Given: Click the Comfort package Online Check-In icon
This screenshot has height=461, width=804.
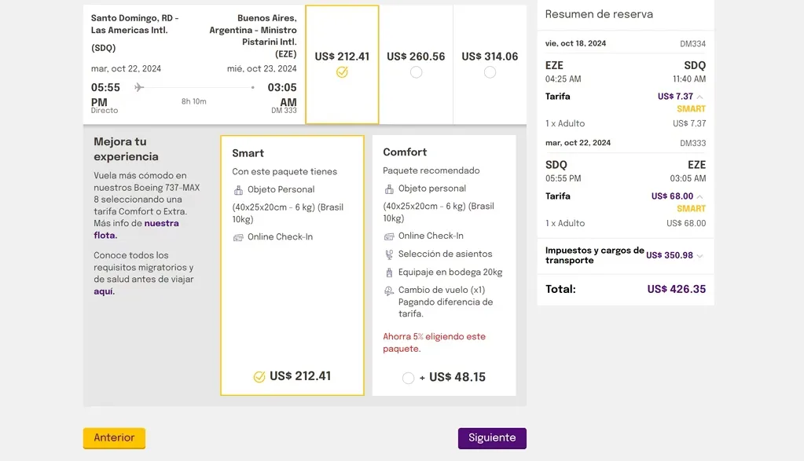Looking at the screenshot, I should (389, 236).
